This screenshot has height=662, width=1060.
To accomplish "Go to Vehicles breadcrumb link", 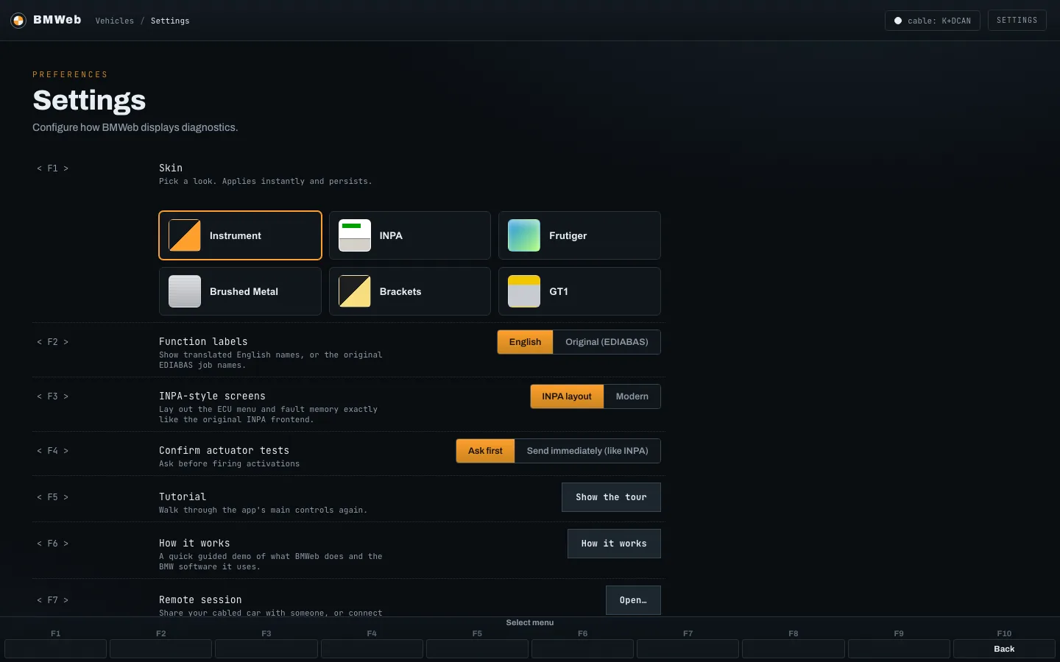I will coord(115,21).
